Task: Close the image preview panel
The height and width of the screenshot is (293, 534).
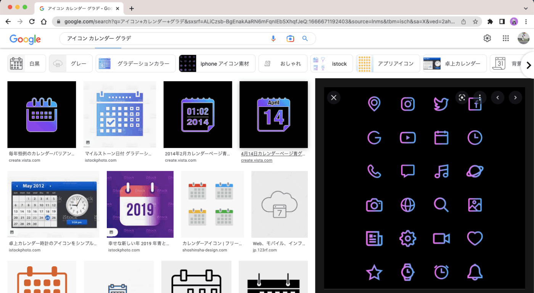Action: (x=334, y=98)
